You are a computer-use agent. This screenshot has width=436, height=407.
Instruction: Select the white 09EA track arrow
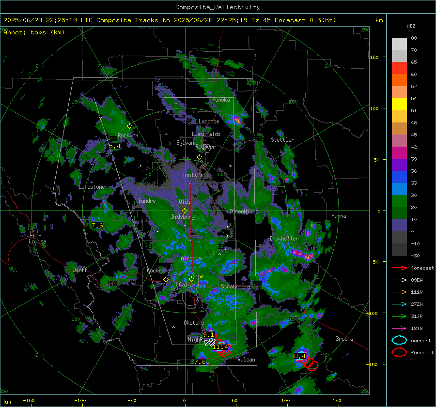point(399,280)
